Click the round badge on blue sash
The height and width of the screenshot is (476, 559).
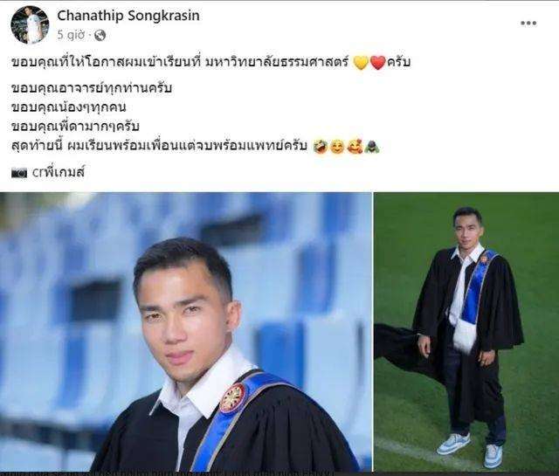pos(233,398)
